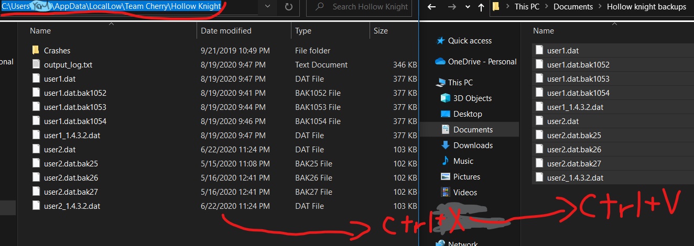This screenshot has height=246, width=694.
Task: Go back using the left arrow
Action: point(431,7)
